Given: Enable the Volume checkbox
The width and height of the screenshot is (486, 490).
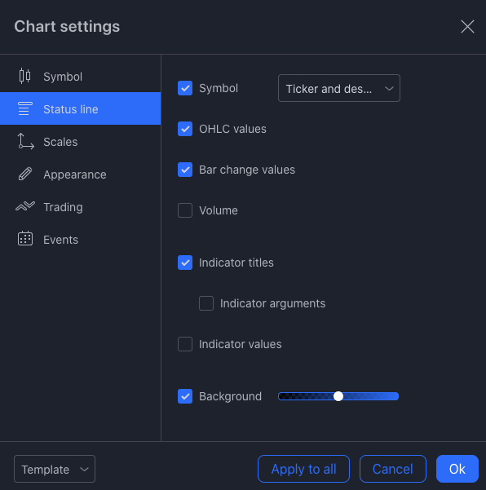Looking at the screenshot, I should tap(185, 210).
